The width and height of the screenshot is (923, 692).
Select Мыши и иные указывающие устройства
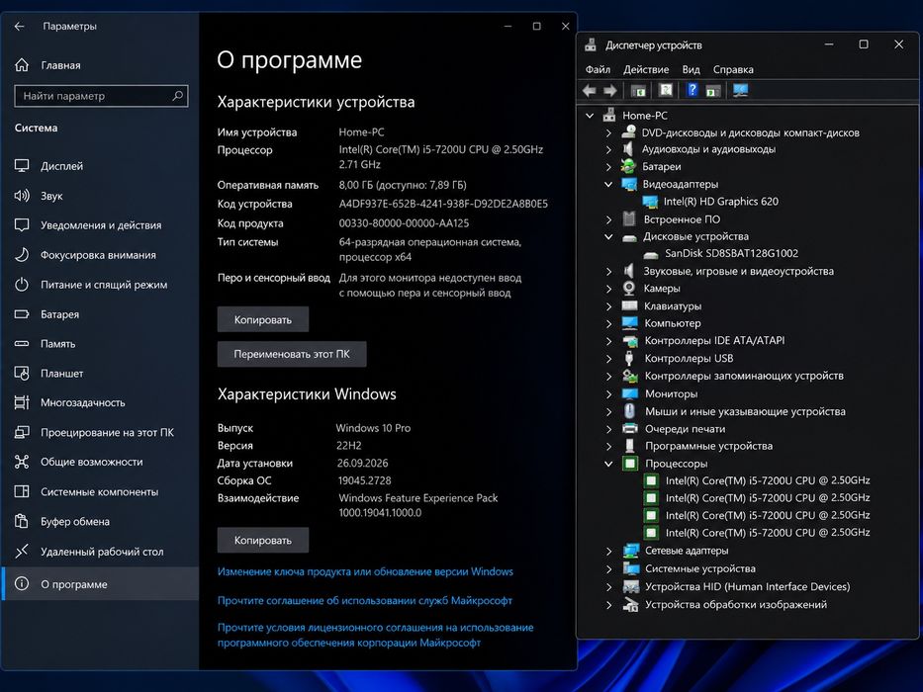point(745,411)
